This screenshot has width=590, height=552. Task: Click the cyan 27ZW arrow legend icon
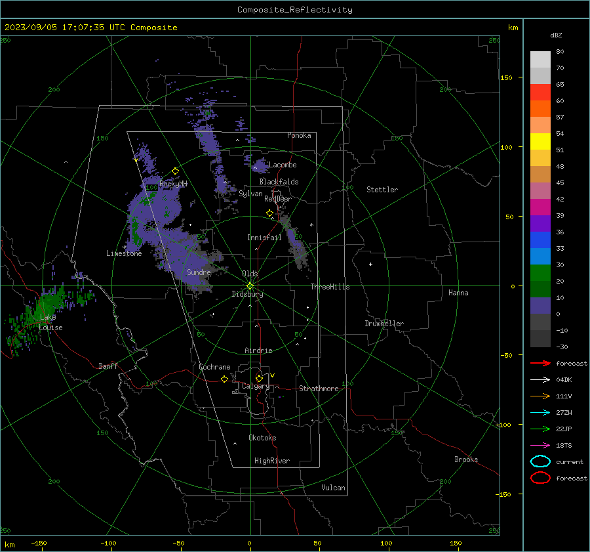coord(540,413)
